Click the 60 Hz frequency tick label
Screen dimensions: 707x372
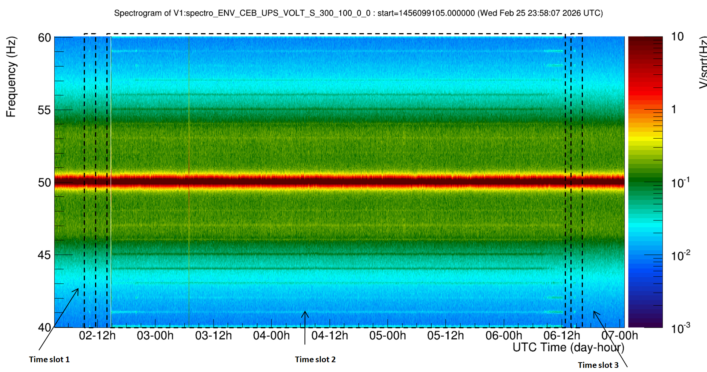(44, 38)
